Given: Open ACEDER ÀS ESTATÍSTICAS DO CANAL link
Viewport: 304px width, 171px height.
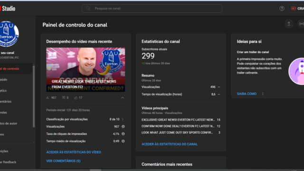Looking at the screenshot, I should (170, 144).
